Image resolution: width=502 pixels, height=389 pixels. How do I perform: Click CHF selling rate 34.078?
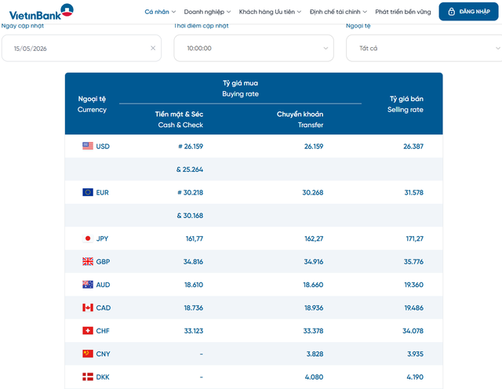pos(413,331)
